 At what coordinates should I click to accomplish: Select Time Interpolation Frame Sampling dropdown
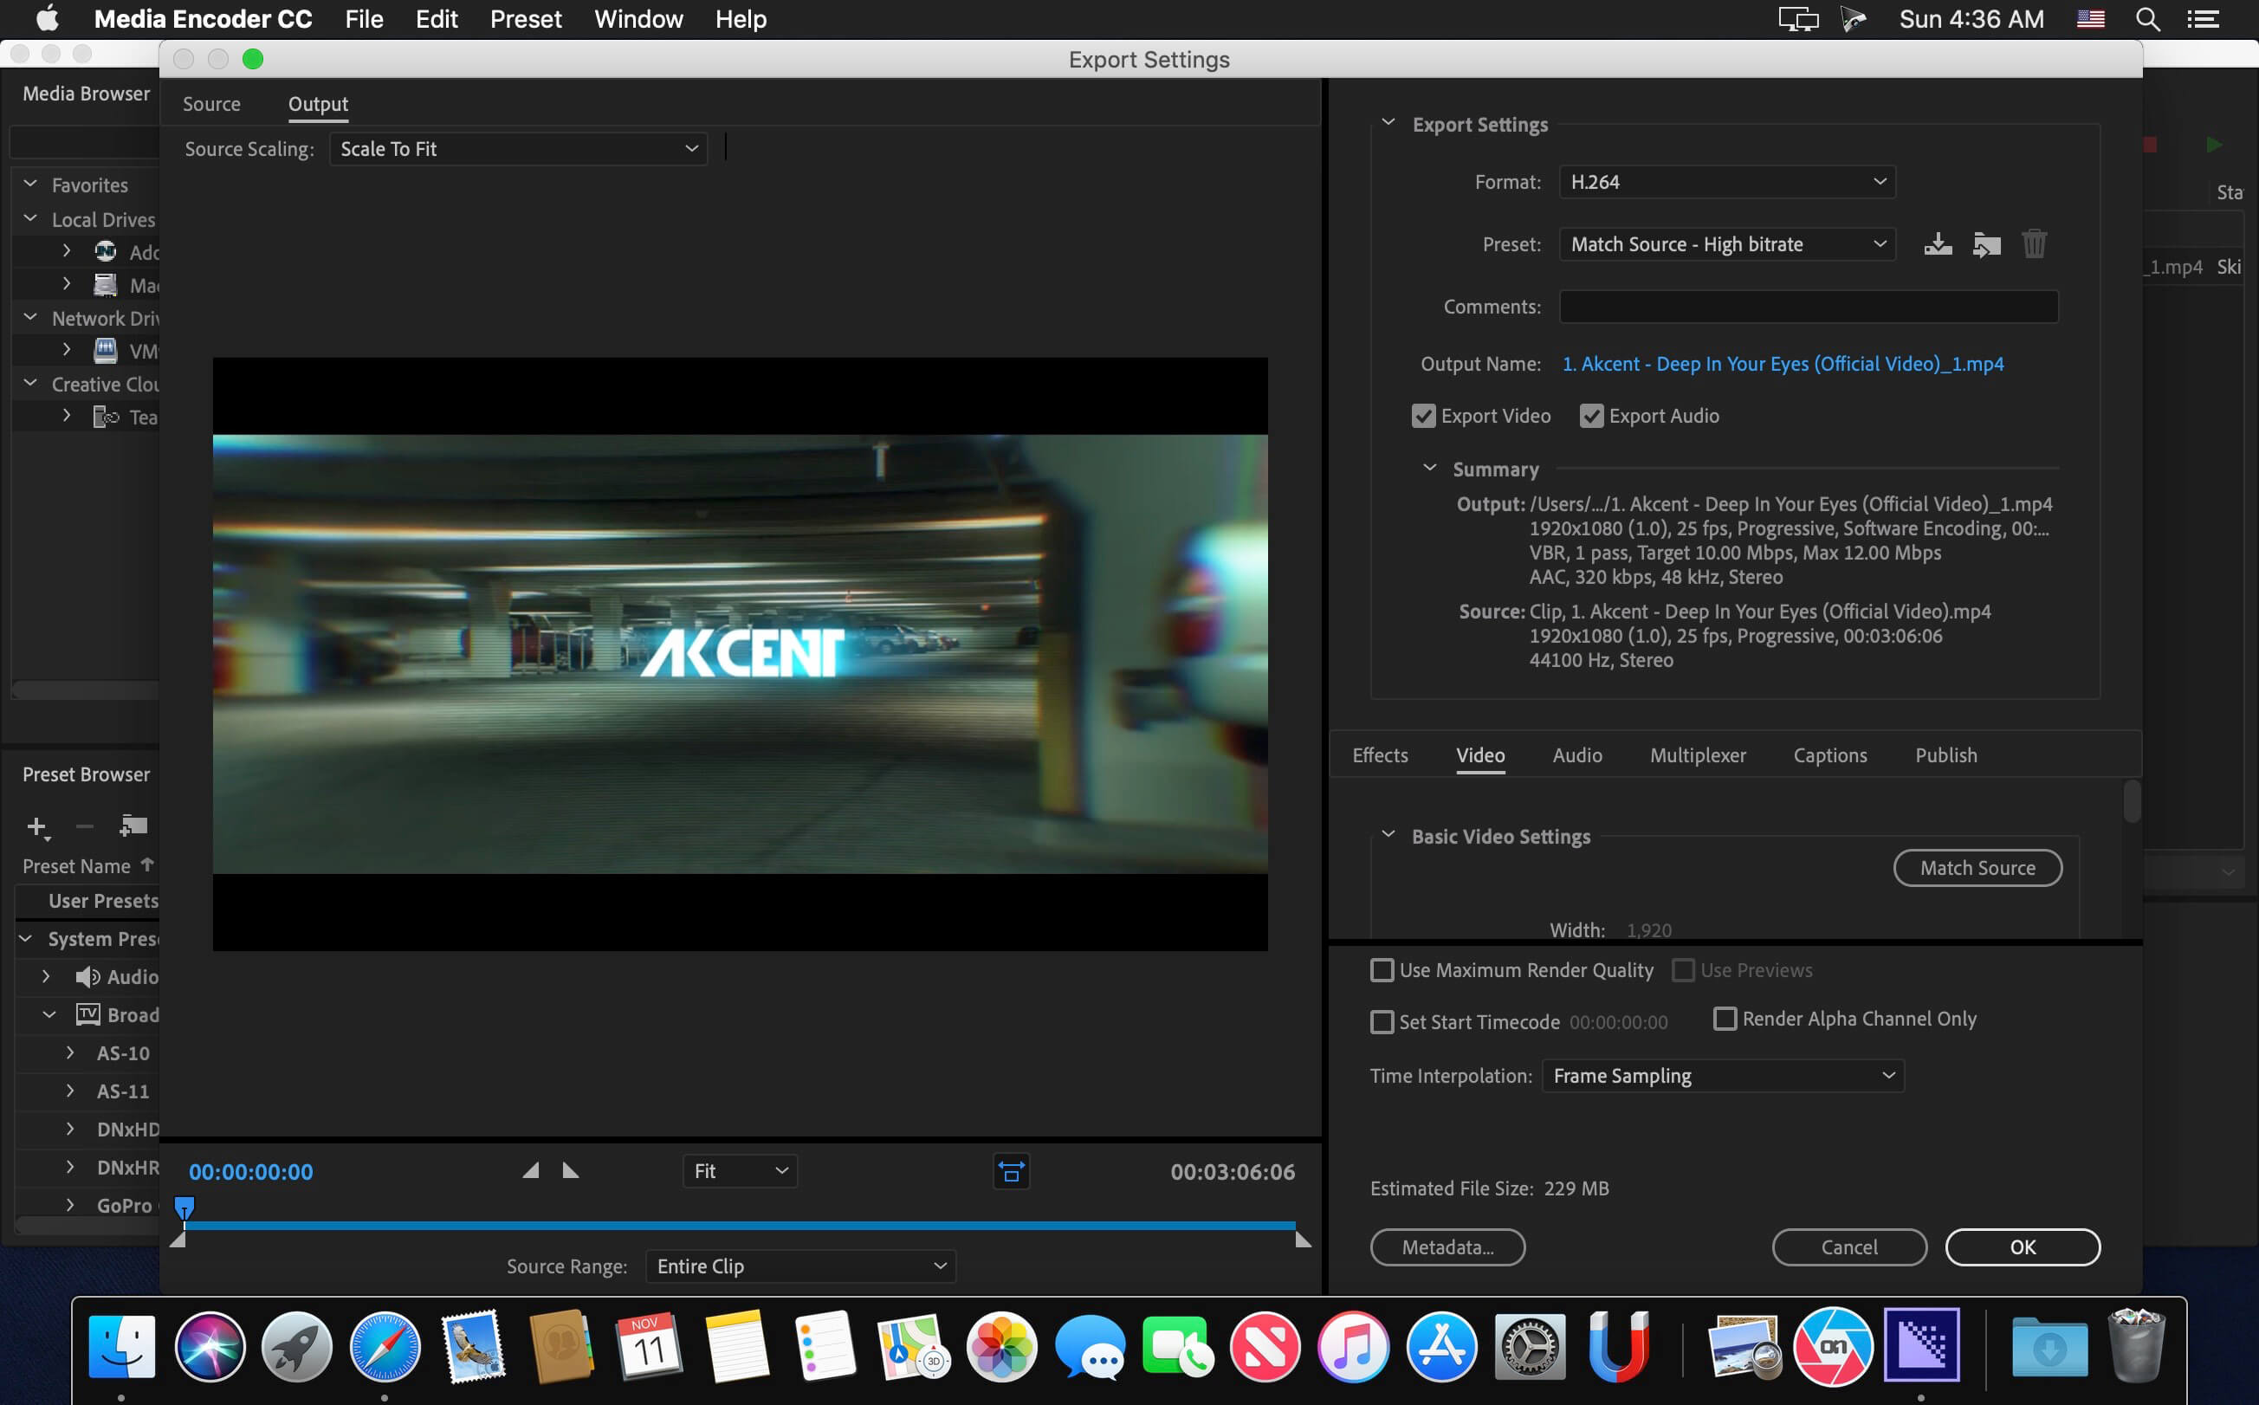click(1722, 1075)
